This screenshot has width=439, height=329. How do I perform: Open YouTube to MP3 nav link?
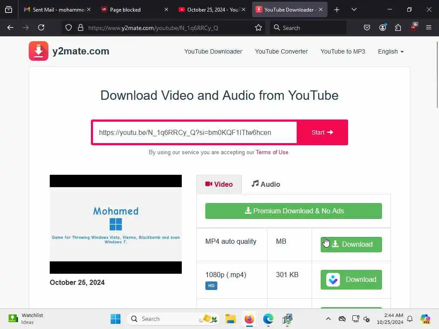[343, 51]
